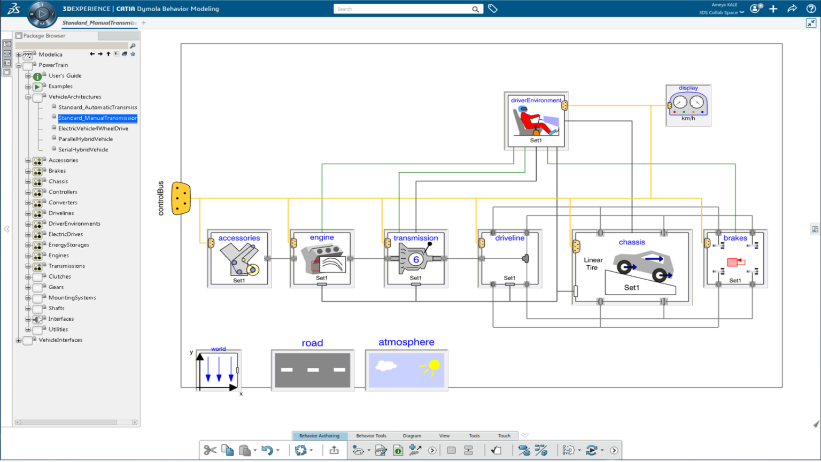Toggle the left panel collapse arrow
Screen dimensions: 821x462
[7, 229]
